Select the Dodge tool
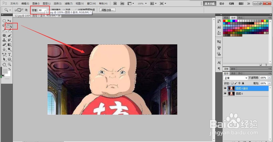The image size is (273, 142). coord(9,49)
